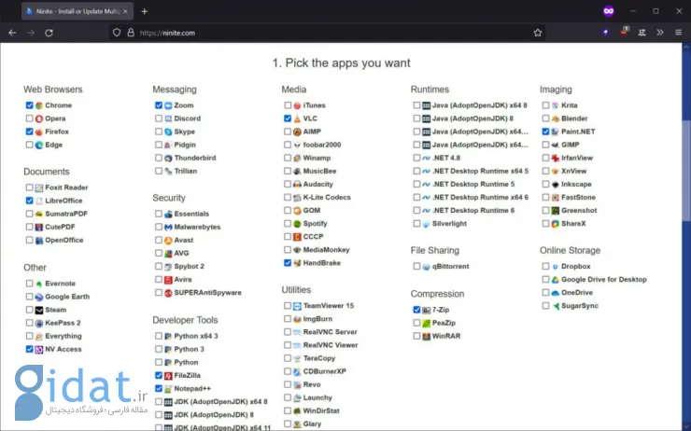The width and height of the screenshot is (691, 431).
Task: Click the page vertical scrollbar thumb
Action: point(686,169)
